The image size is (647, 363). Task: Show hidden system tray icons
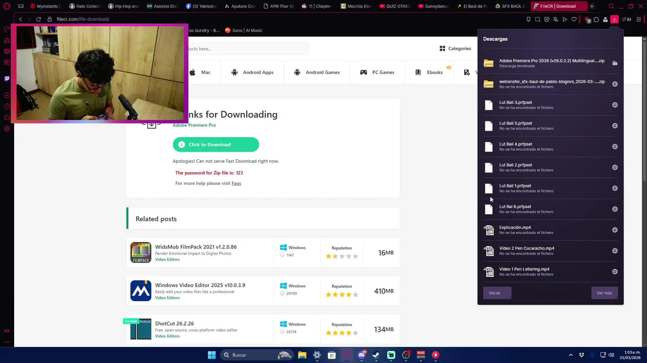coord(571,355)
